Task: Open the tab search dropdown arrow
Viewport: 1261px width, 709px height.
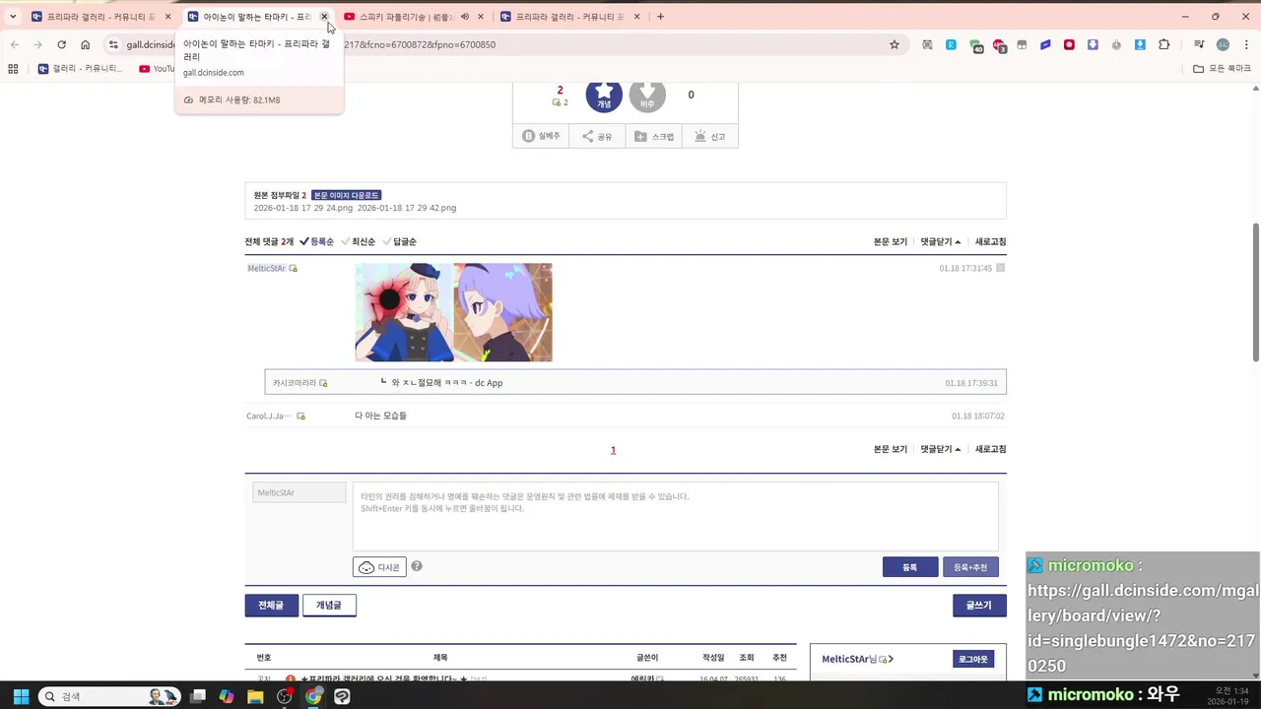Action: click(x=13, y=17)
